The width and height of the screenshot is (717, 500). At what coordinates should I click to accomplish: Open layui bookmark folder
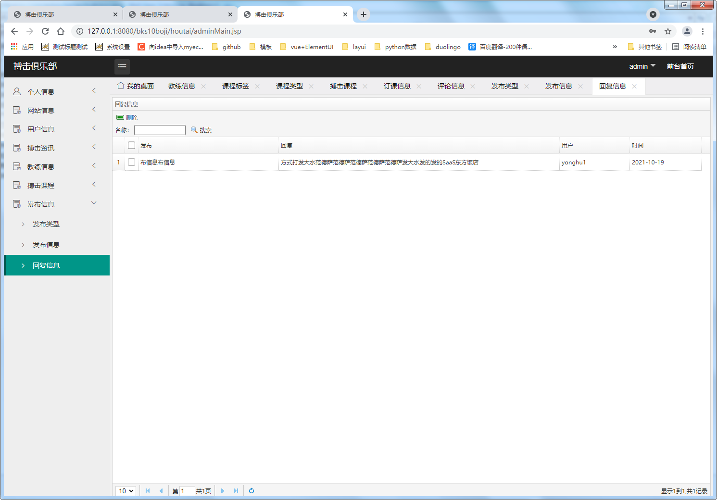tap(354, 47)
